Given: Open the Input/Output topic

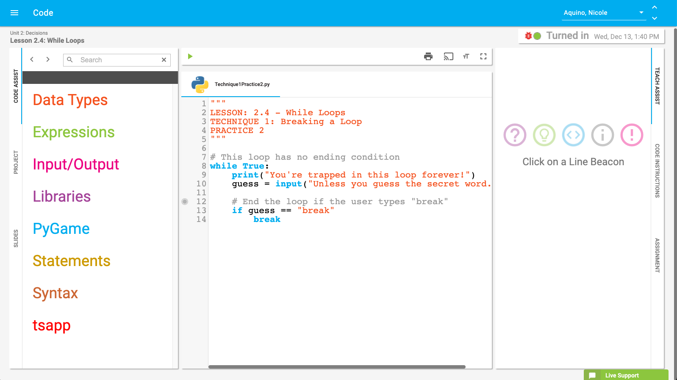Looking at the screenshot, I should coord(76,164).
